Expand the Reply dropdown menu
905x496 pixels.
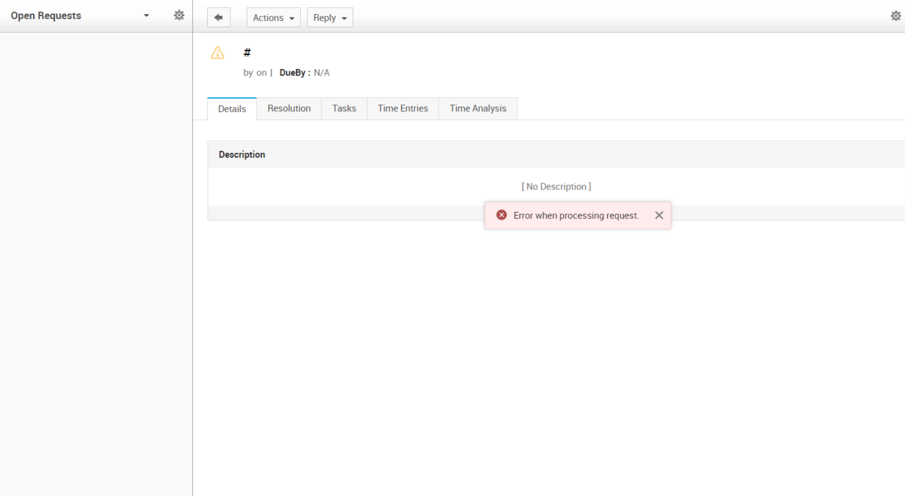pos(329,18)
